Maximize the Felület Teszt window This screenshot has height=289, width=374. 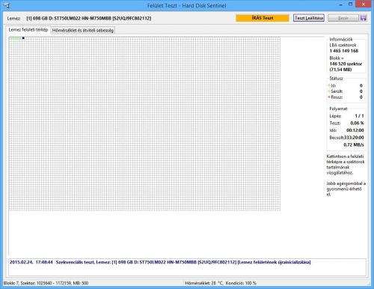click(350, 4)
